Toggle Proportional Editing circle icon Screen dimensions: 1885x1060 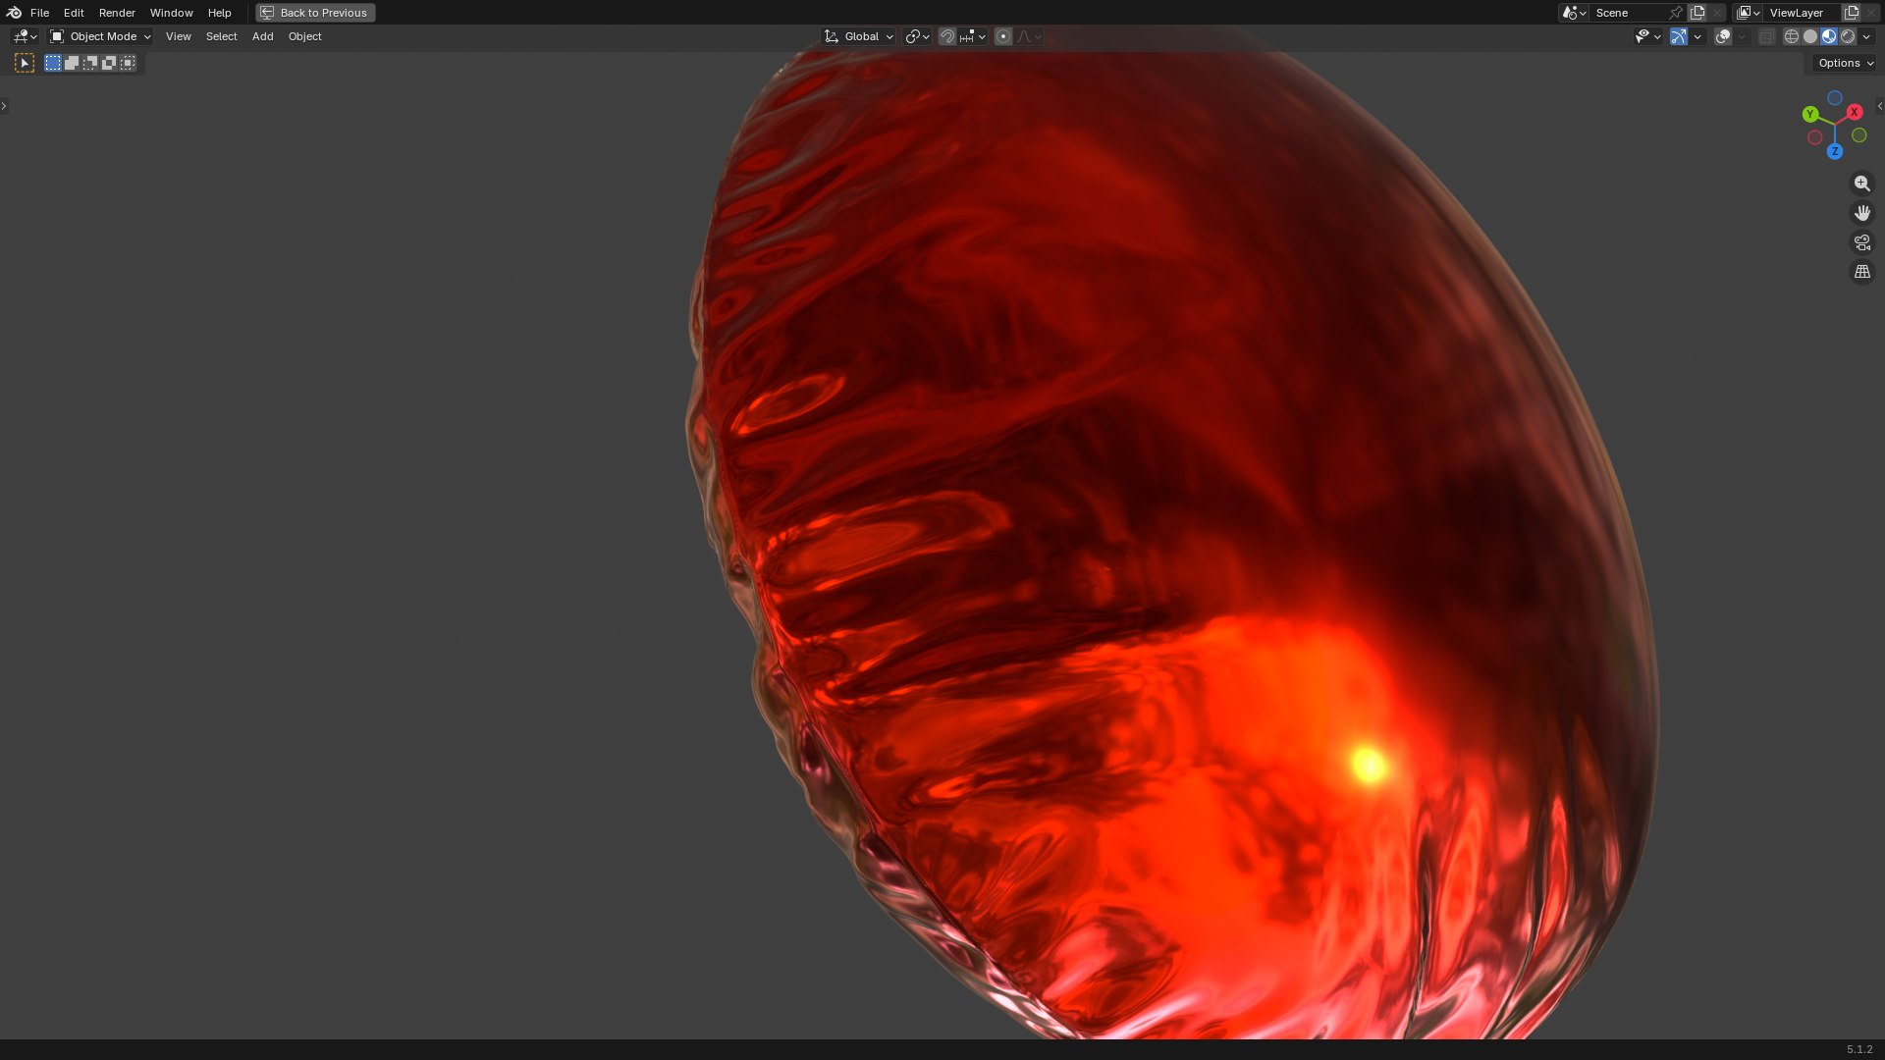click(x=1003, y=36)
